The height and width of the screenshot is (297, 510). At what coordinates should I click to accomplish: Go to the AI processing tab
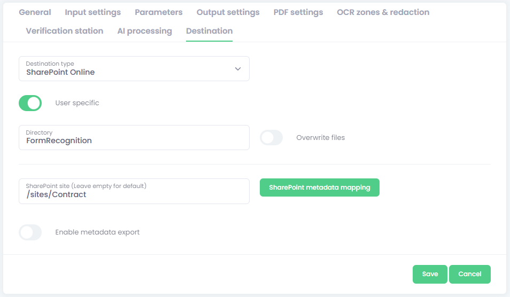[144, 31]
